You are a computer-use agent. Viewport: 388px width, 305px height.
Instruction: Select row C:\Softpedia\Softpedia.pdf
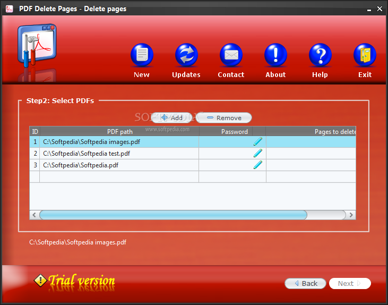[x=193, y=165]
